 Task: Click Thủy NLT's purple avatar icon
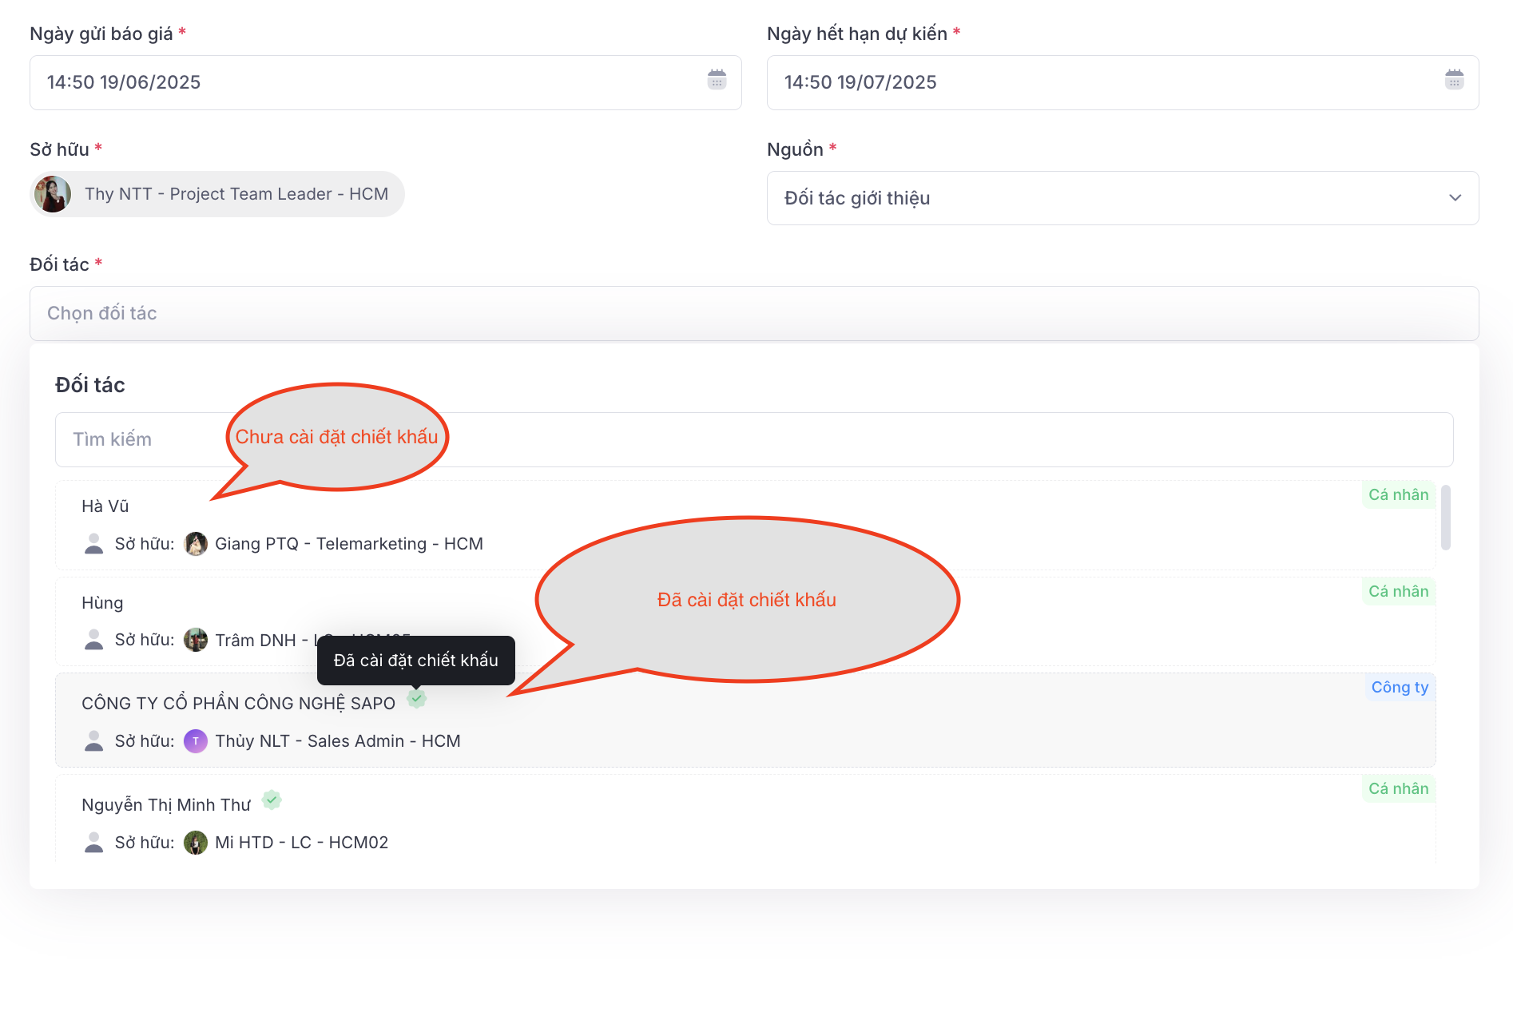point(196,740)
